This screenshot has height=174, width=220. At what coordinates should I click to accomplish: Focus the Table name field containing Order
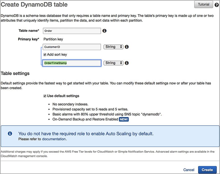[x=72, y=31]
